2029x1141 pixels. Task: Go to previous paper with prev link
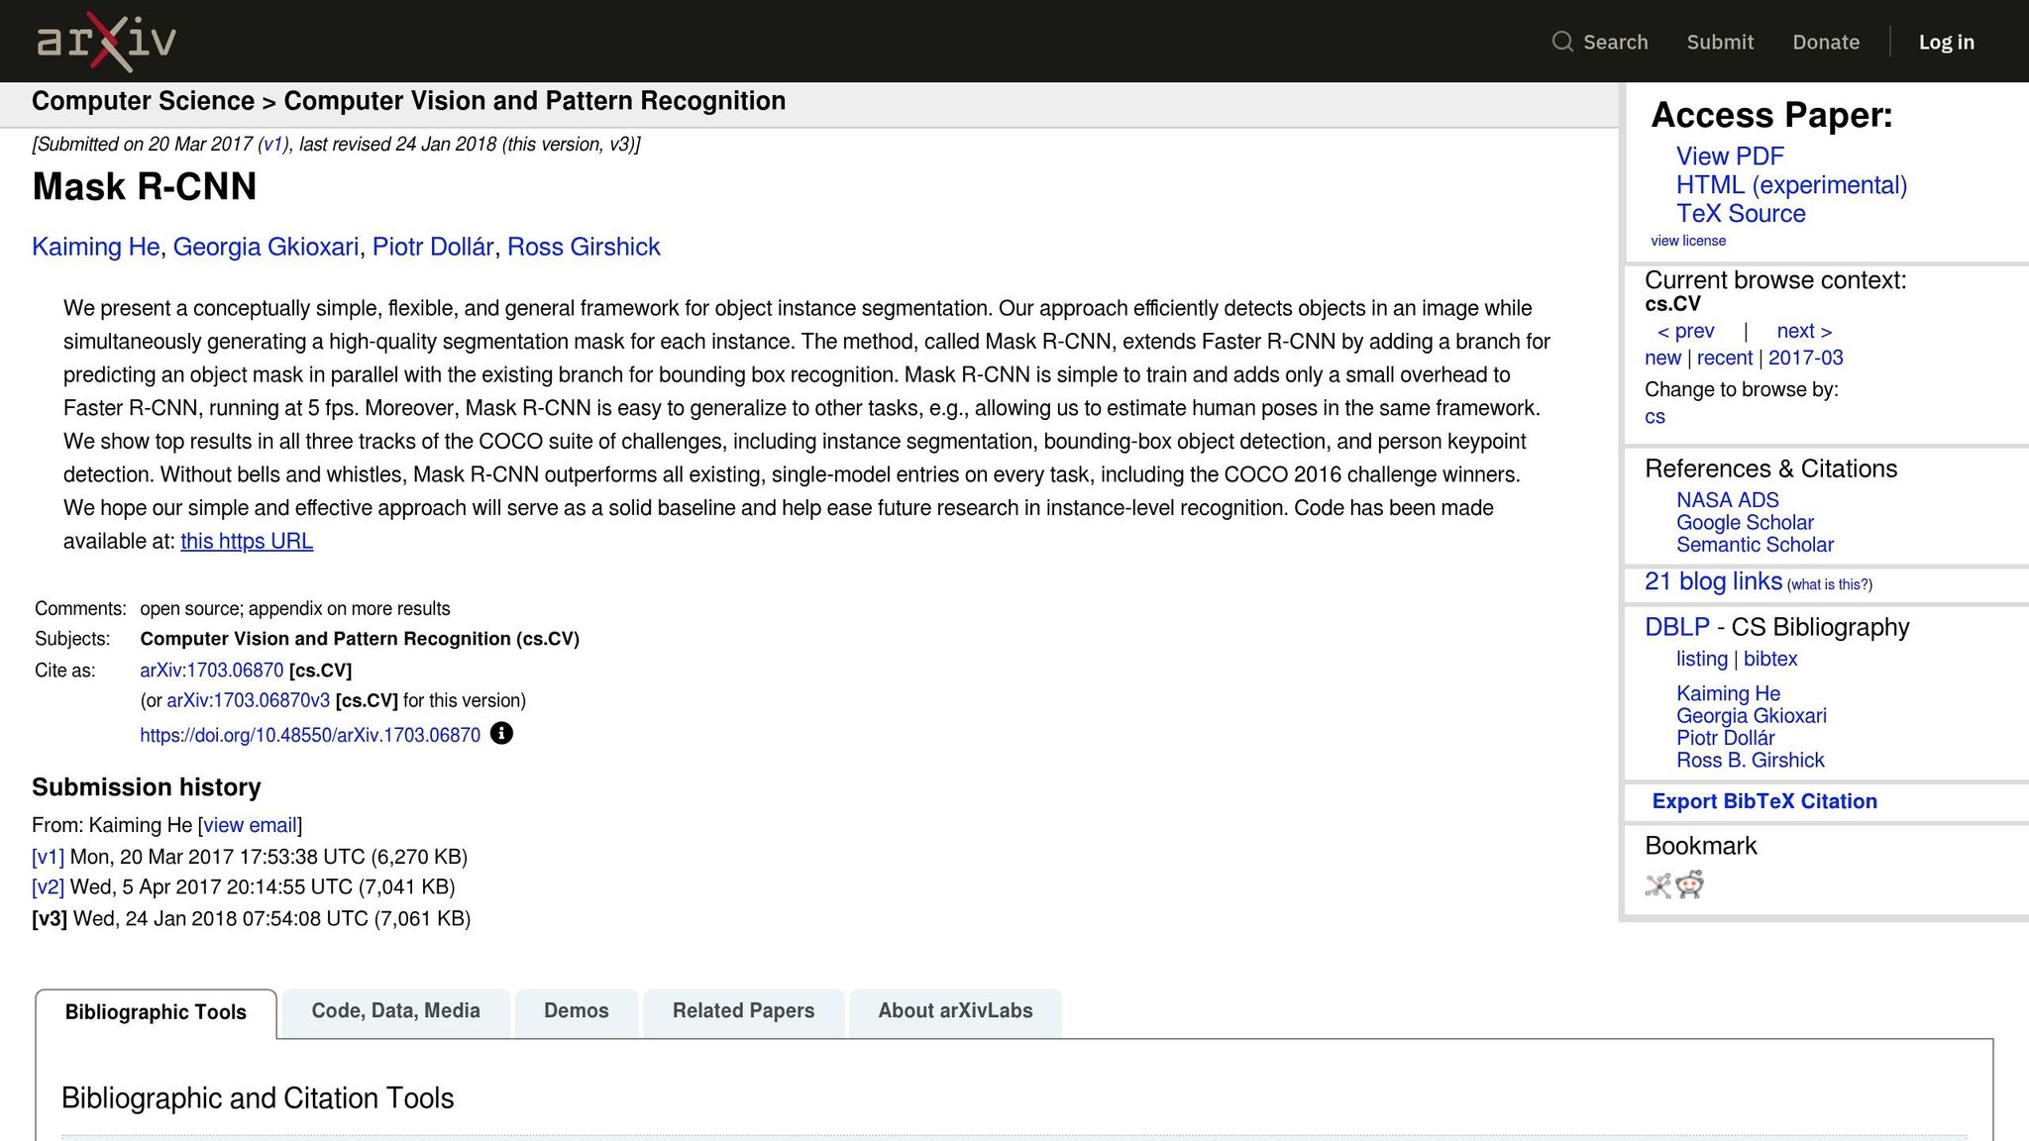tap(1685, 331)
